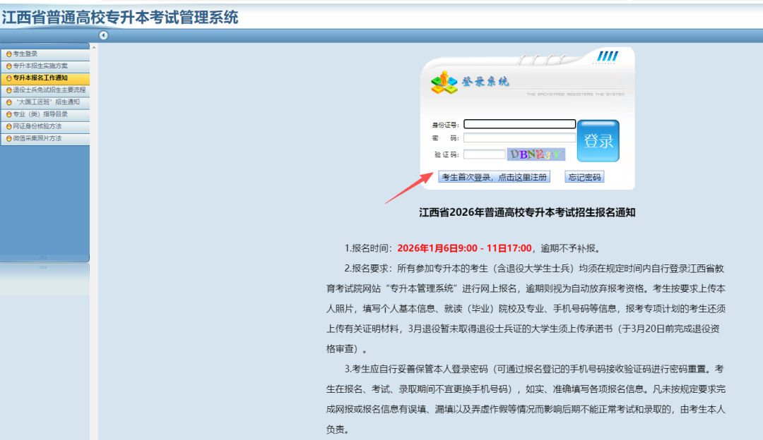
Task: Click the icon beside 网证身份核验方法
Action: click(8, 127)
